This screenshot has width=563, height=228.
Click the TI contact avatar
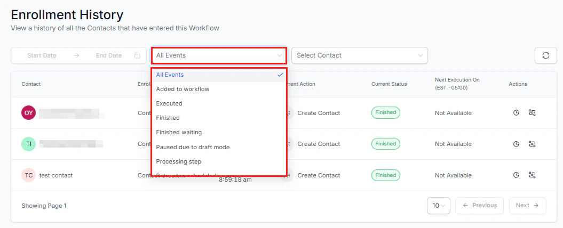(29, 144)
